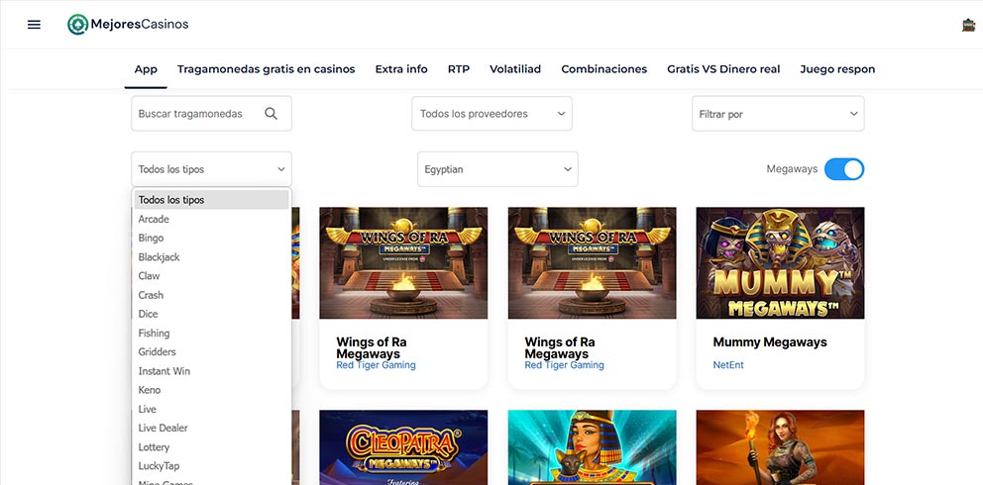
Task: Collapse the Todos los tipos dropdown
Action: [211, 169]
